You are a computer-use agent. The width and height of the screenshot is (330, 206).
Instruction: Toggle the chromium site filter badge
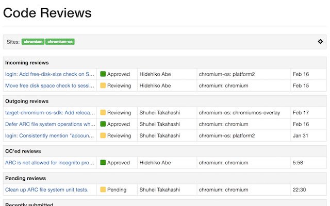click(33, 42)
